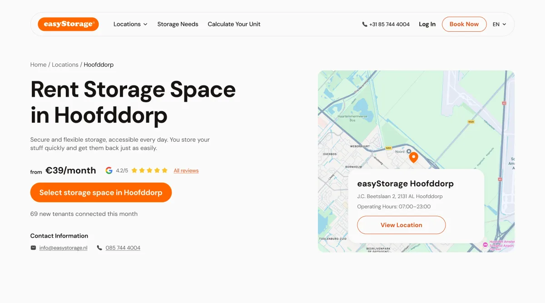Open All reviews link
This screenshot has width=545, height=303.
(186, 170)
